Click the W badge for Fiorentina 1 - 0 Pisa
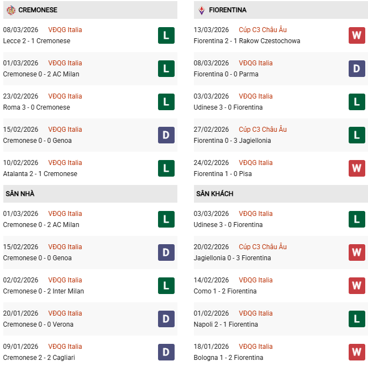 356,168
